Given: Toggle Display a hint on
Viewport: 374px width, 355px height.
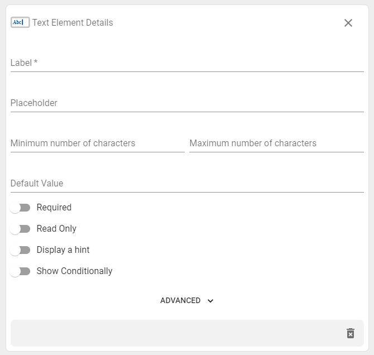Looking at the screenshot, I should [x=20, y=250].
